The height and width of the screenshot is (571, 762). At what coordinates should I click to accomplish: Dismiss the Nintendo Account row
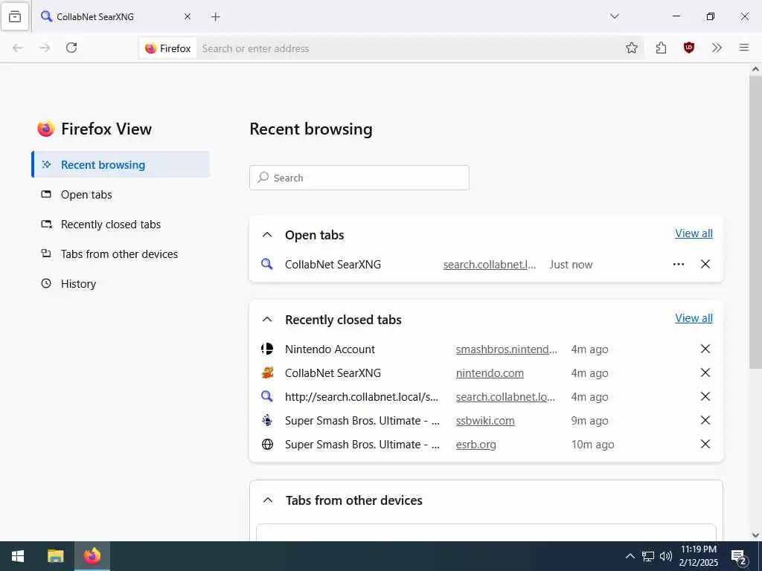(x=705, y=349)
